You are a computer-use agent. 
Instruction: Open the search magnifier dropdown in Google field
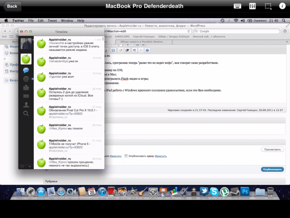196,31
